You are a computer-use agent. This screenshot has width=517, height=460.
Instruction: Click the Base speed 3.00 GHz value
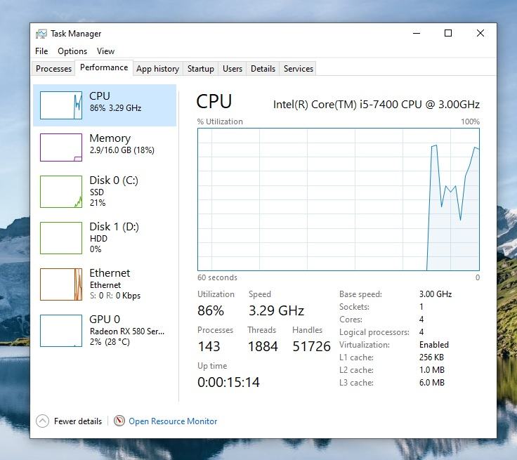(436, 294)
